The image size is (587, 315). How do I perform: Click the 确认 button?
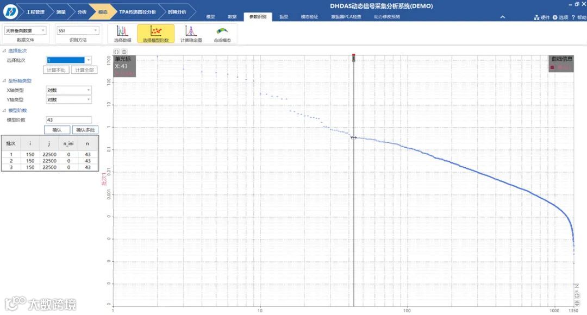coord(57,130)
